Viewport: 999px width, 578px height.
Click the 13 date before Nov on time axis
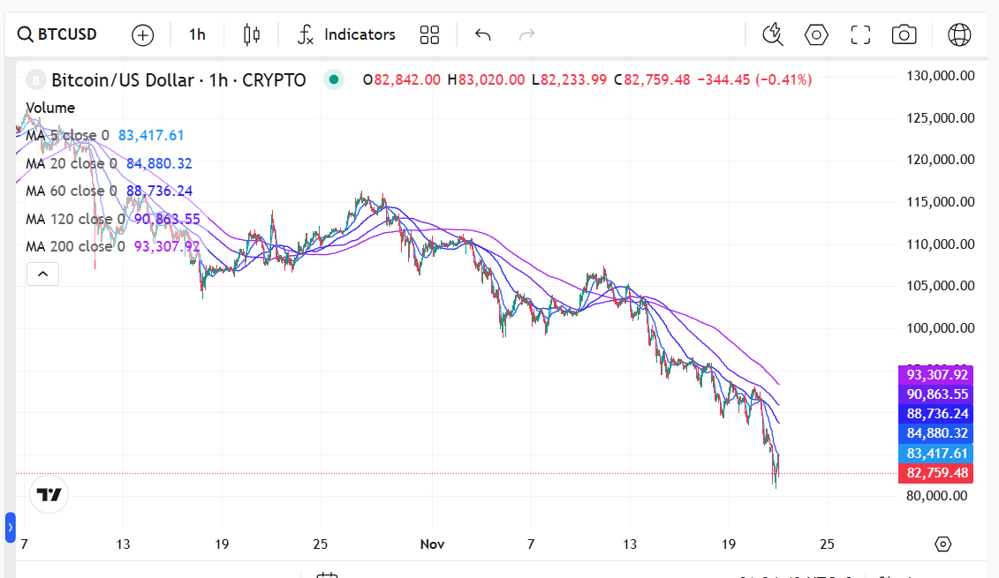[x=123, y=544]
